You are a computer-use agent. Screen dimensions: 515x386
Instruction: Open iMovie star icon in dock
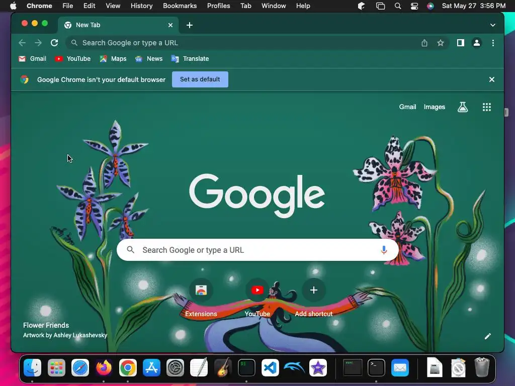(x=318, y=367)
